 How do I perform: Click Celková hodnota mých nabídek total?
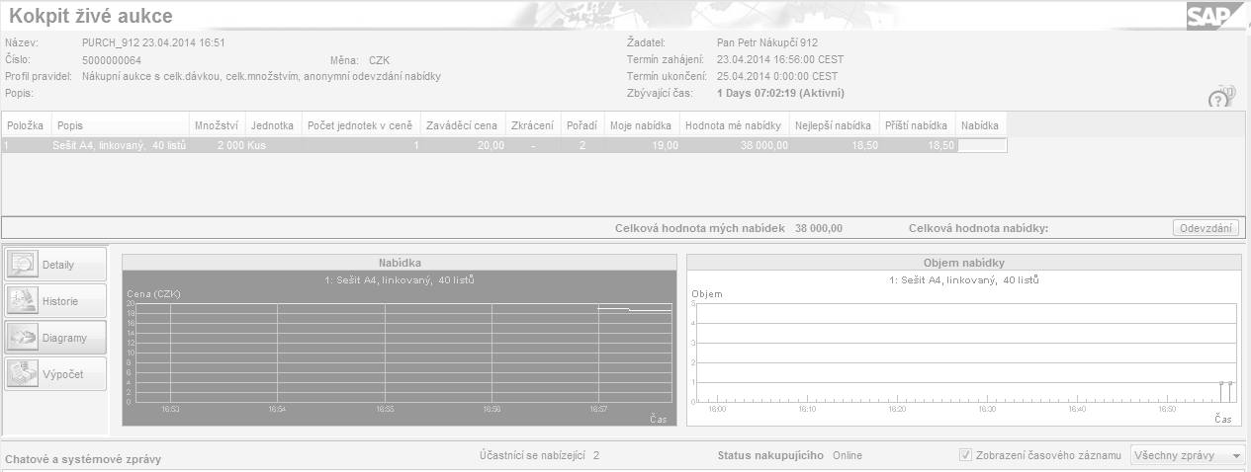click(x=729, y=228)
